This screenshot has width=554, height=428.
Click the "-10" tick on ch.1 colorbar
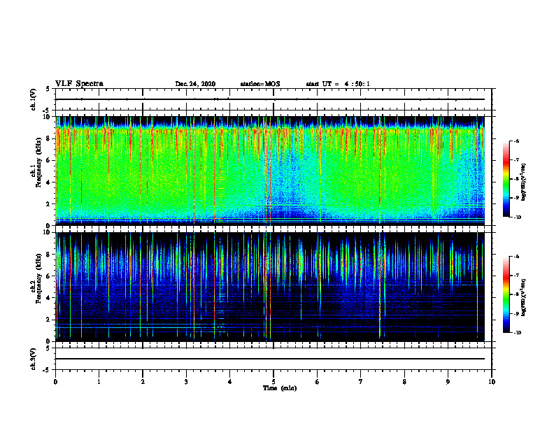click(517, 217)
